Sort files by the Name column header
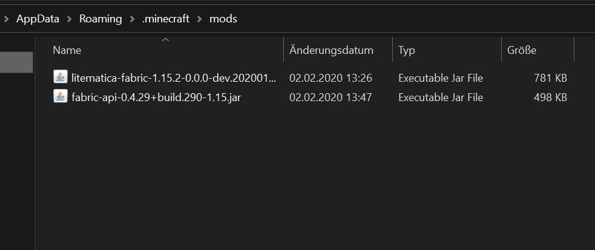This screenshot has height=250, width=595. coord(67,50)
